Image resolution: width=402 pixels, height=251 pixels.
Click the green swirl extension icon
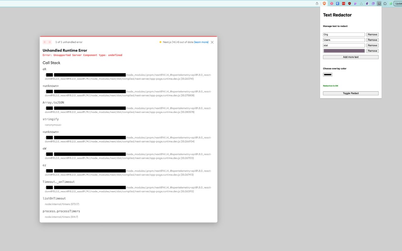point(391,3)
